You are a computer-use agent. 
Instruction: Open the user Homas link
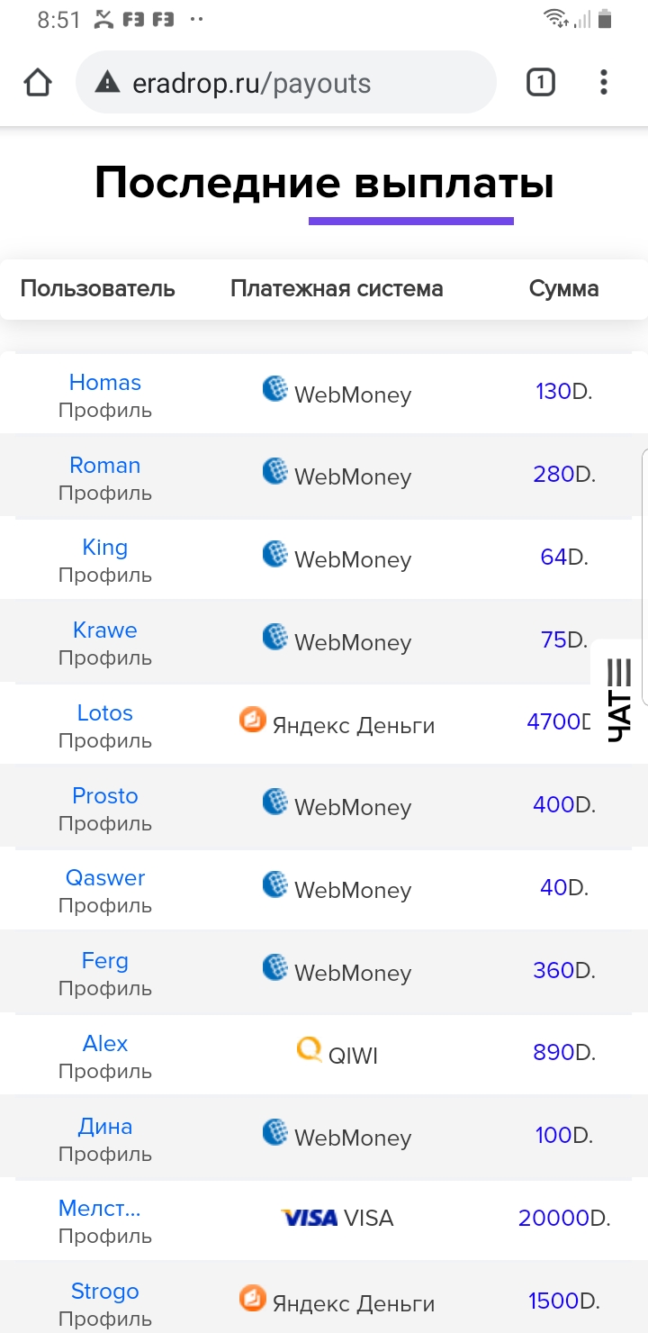105,383
